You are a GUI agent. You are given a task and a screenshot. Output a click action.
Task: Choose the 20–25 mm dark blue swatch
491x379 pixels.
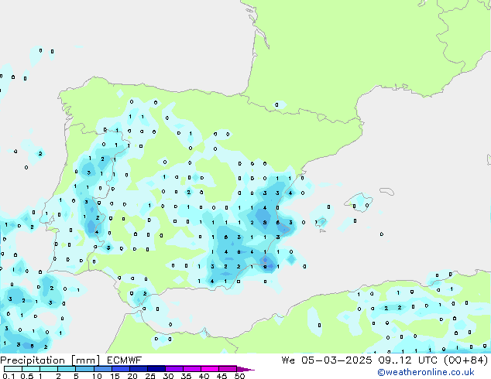click(x=139, y=369)
